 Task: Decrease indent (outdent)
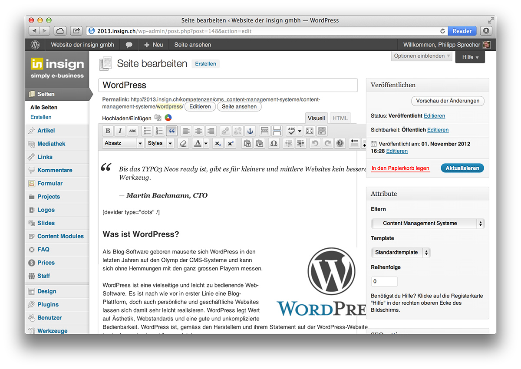pos(288,143)
